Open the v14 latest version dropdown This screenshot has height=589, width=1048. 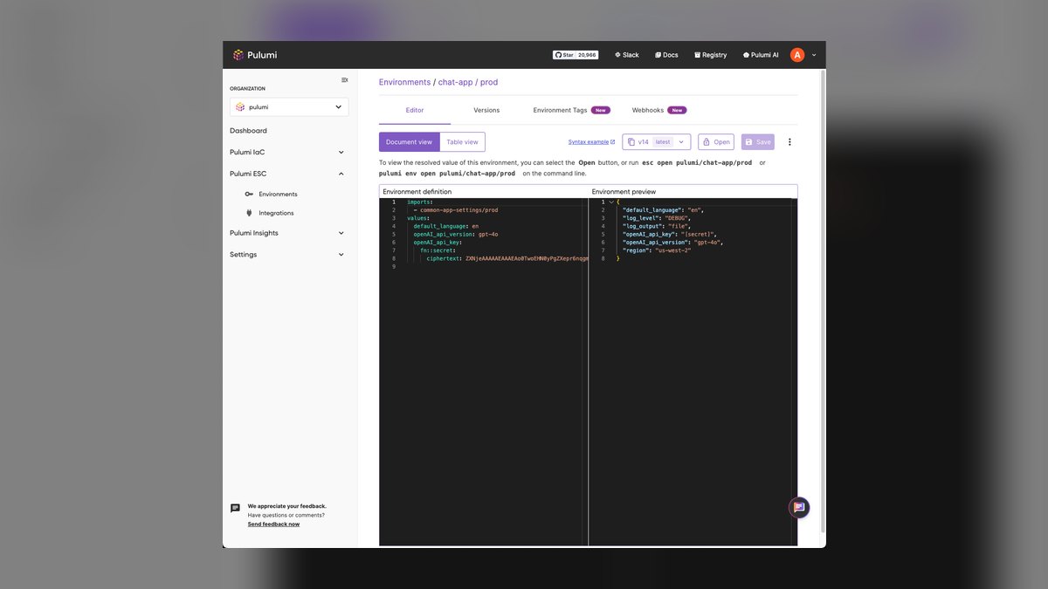click(x=656, y=141)
